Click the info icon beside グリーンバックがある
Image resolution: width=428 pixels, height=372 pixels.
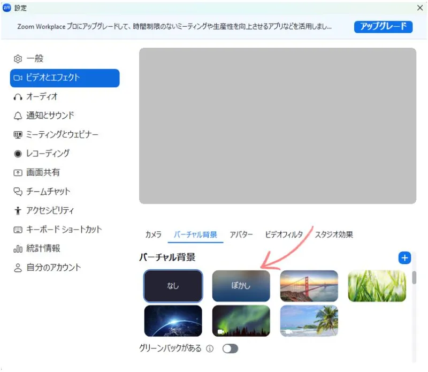coord(210,349)
